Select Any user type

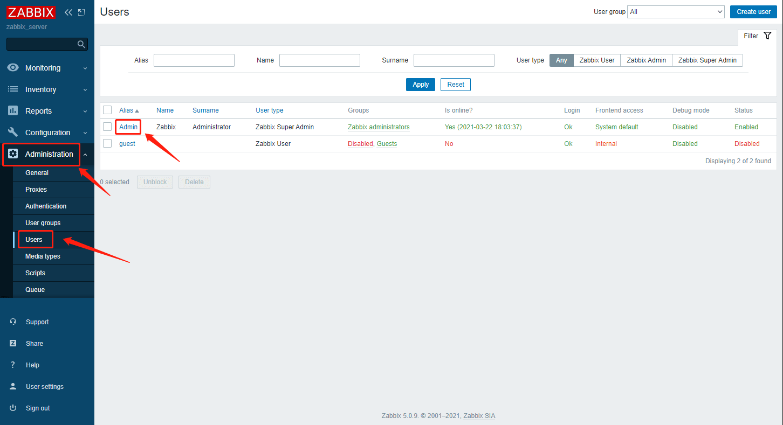561,60
